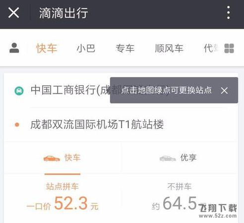Open the three-dot more options menu
The height and width of the screenshot is (223, 244).
(229, 12)
